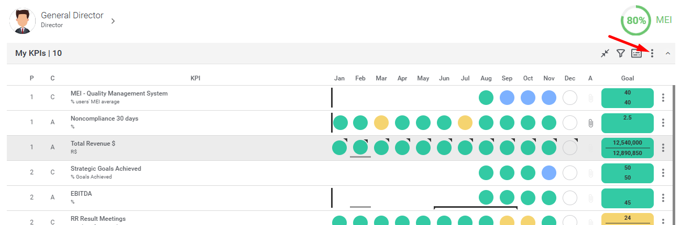Open My KPIs three-dot options menu
This screenshot has height=225, width=681.
click(x=652, y=53)
